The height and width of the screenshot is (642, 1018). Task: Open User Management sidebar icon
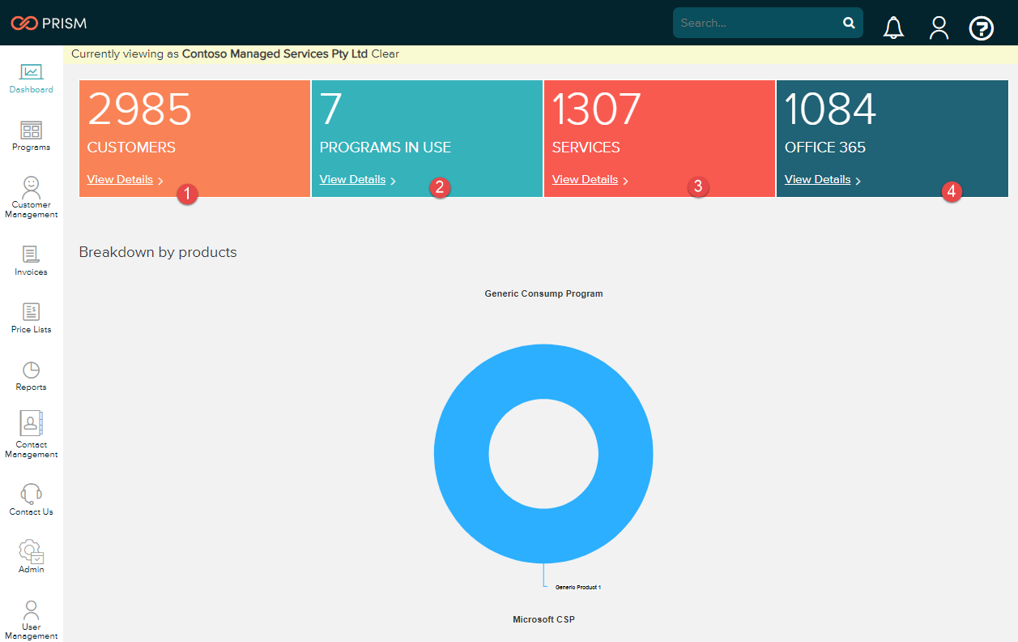click(31, 610)
